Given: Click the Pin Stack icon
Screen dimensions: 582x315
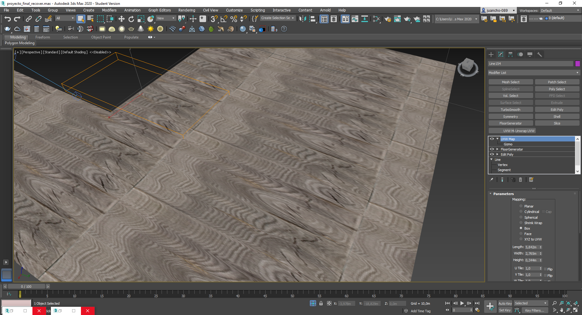Looking at the screenshot, I should pyautogui.click(x=491, y=180).
